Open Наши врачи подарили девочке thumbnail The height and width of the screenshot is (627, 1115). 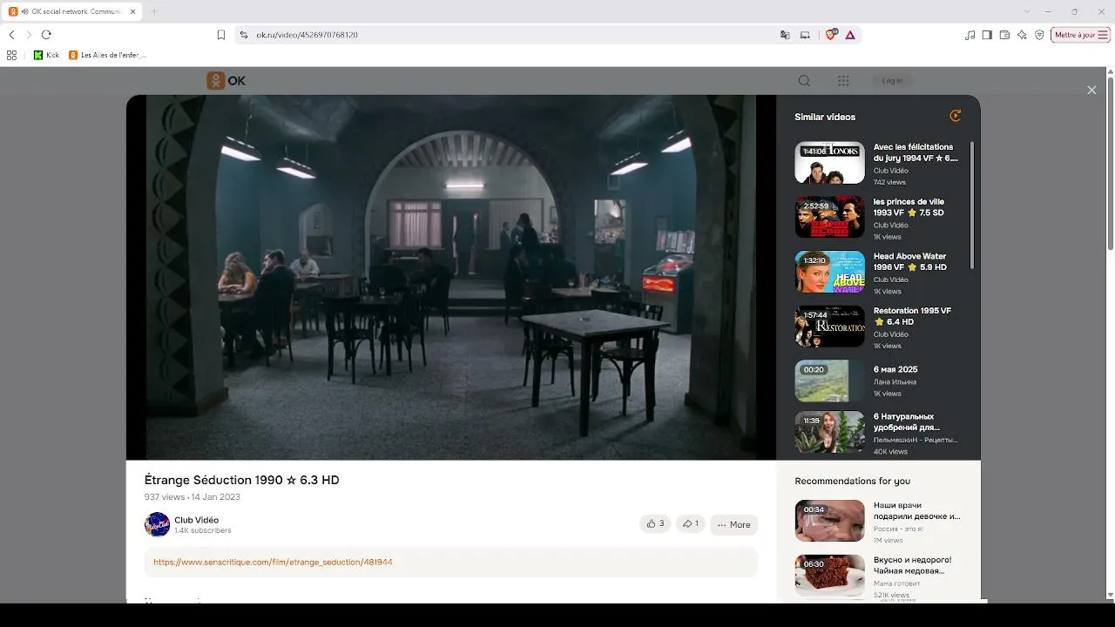[829, 521]
